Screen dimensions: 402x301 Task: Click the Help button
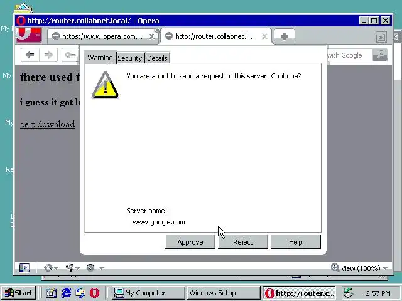pos(296,242)
